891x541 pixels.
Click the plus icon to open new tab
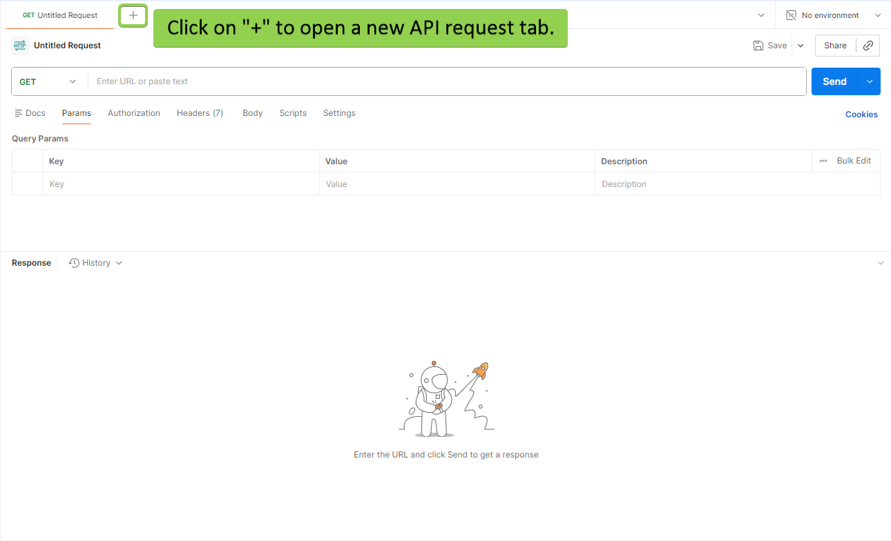(x=133, y=15)
